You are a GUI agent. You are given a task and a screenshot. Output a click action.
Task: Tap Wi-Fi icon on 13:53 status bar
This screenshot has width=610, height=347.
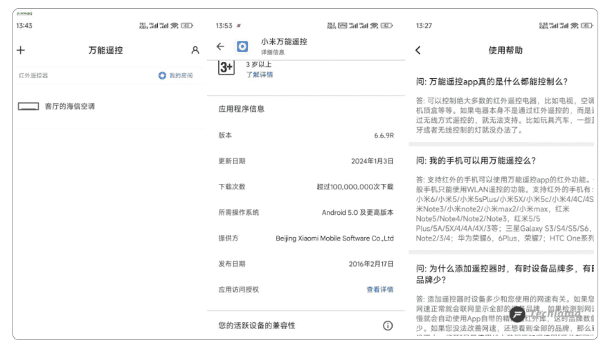pos(374,26)
